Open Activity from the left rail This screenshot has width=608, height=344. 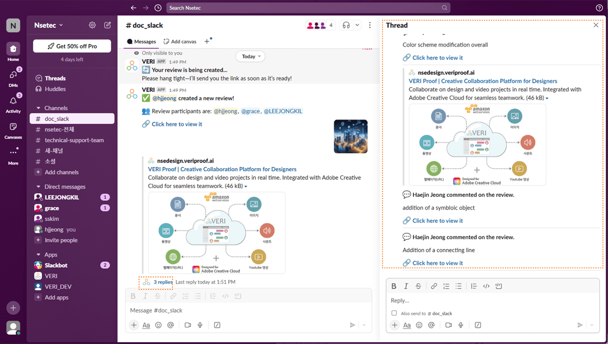(13, 105)
